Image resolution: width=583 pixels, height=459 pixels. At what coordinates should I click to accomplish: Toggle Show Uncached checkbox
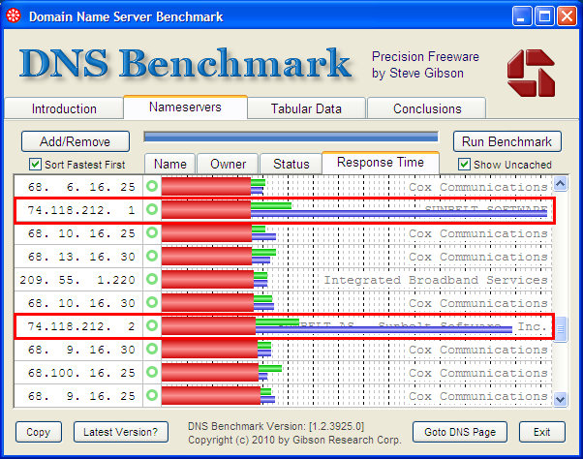click(464, 164)
